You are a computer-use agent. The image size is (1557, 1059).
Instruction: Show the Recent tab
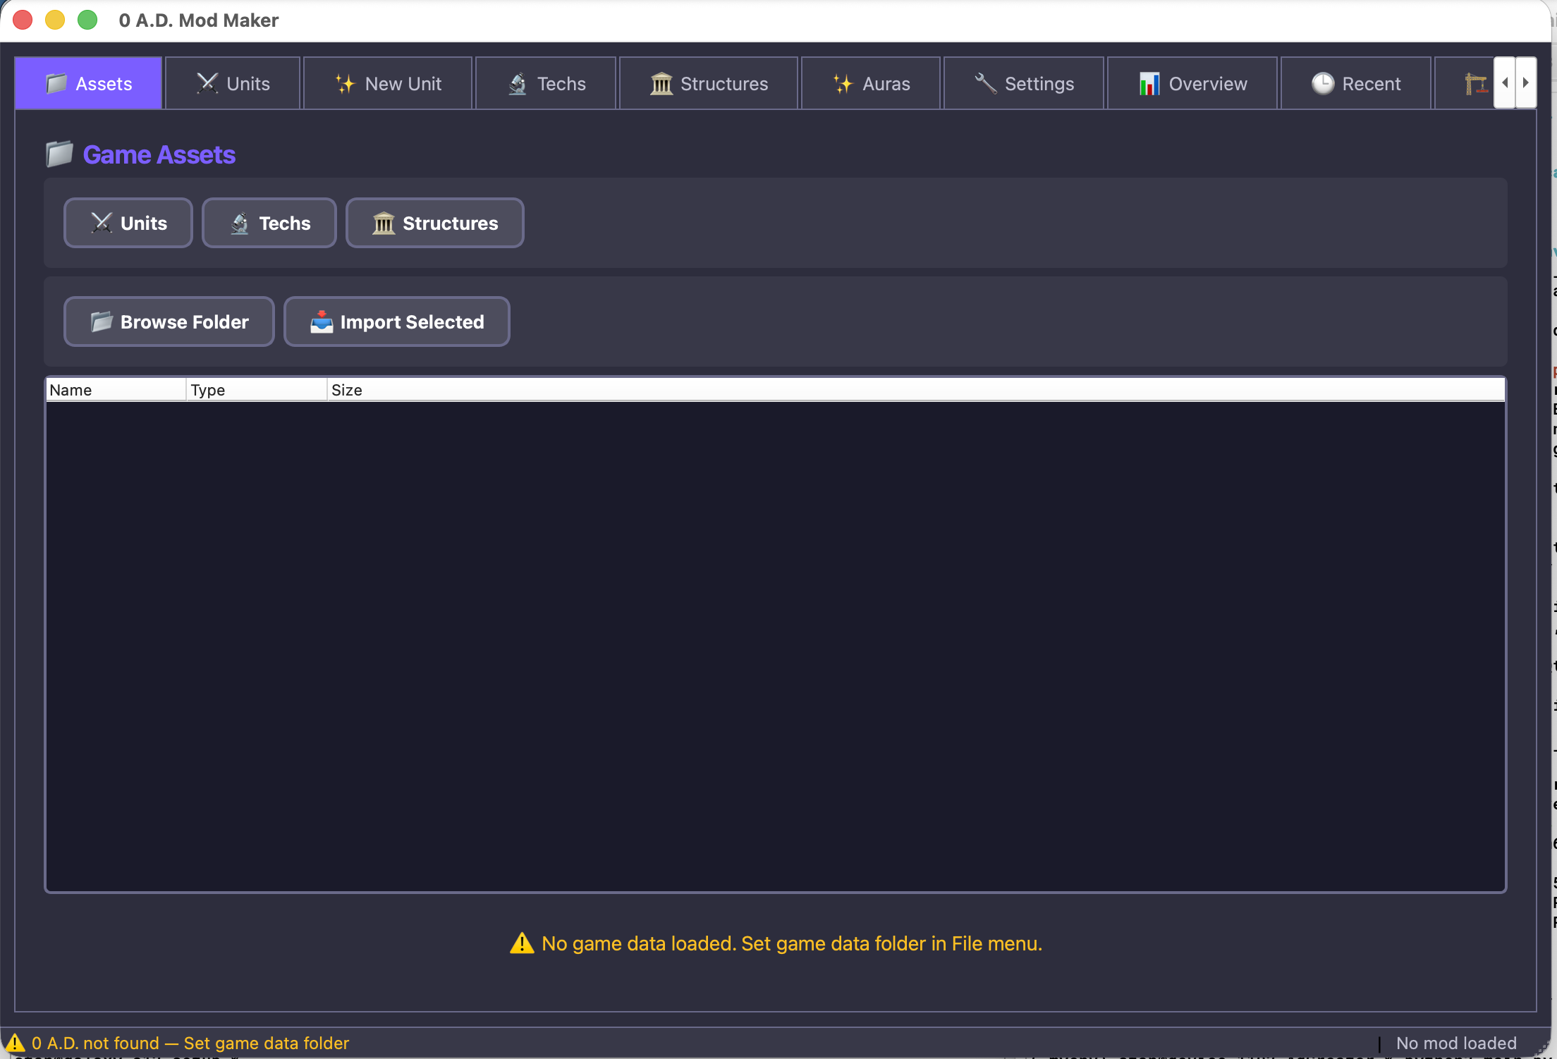click(x=1356, y=83)
